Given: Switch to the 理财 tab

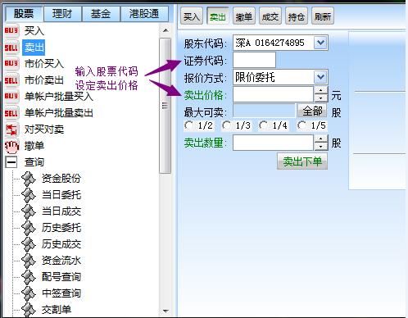Looking at the screenshot, I should click(62, 14).
